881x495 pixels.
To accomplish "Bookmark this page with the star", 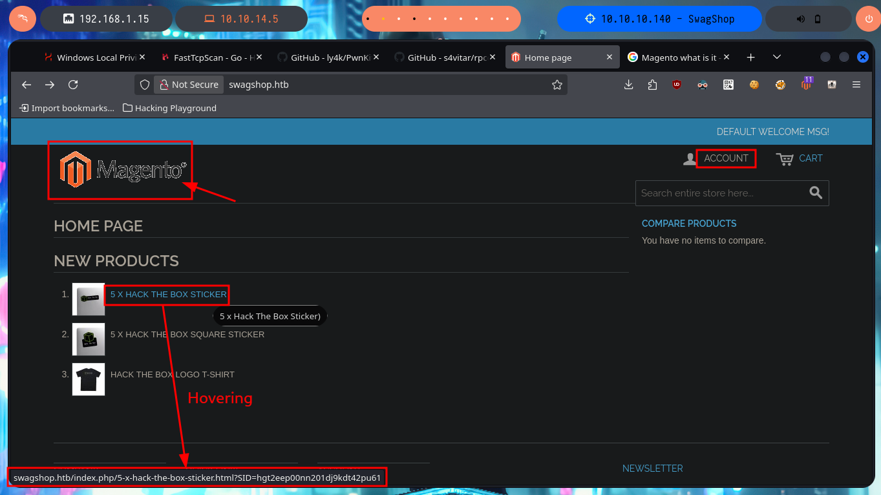I will point(557,85).
